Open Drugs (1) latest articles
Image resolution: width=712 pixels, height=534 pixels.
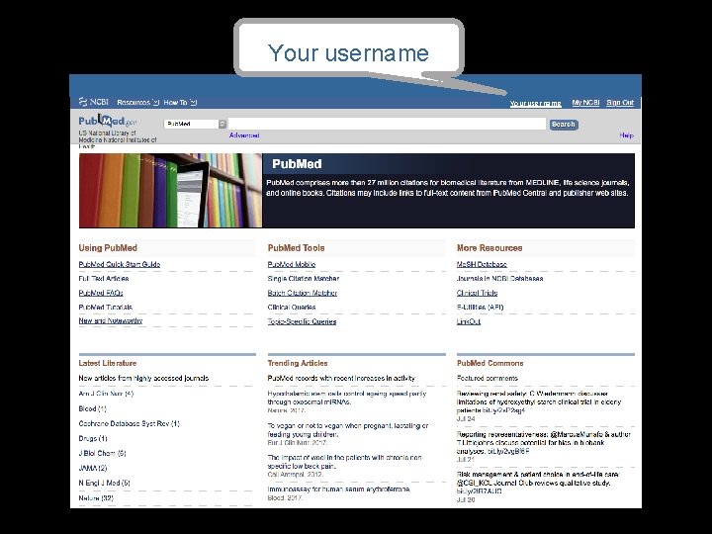93,439
